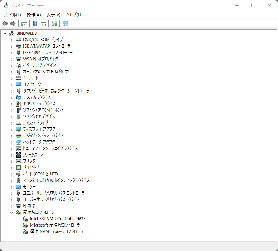Click the イメージング デバイス camera icon

point(19,65)
